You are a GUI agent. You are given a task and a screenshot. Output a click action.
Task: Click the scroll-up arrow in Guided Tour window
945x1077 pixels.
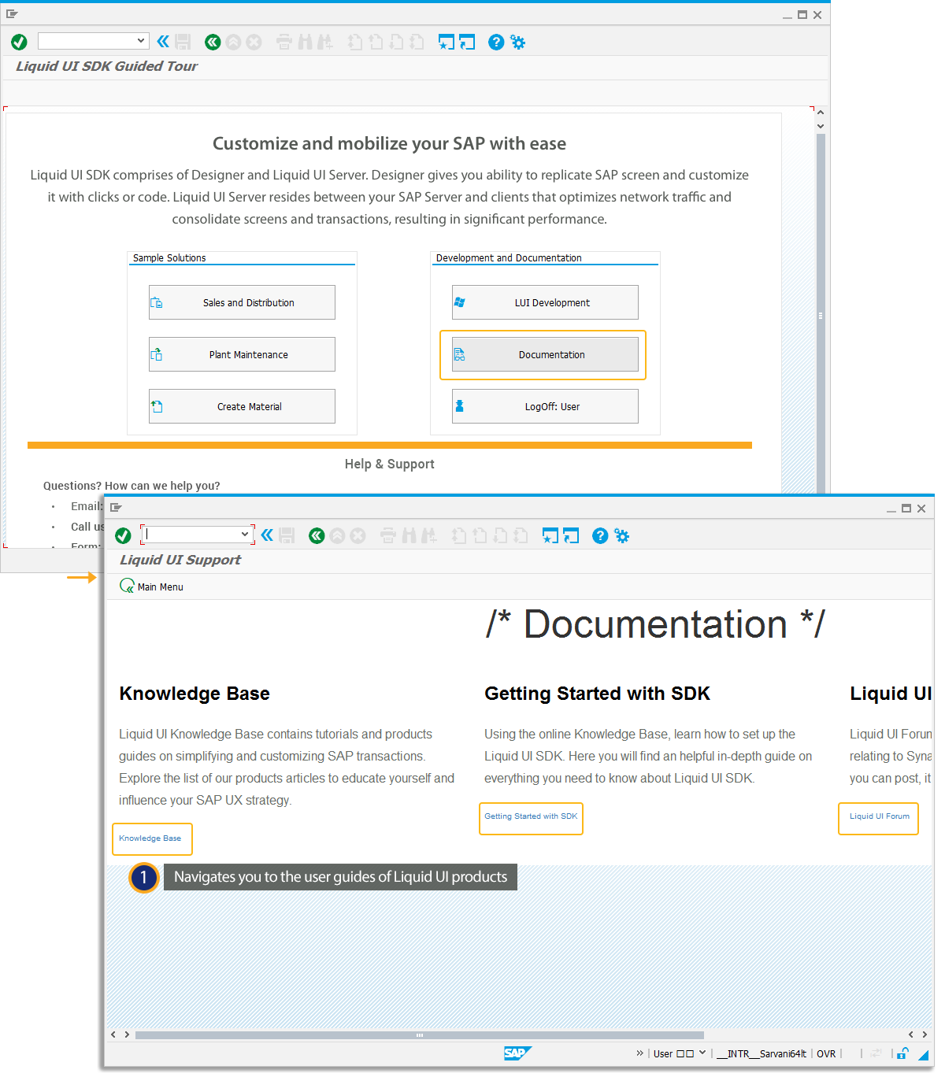(x=821, y=113)
